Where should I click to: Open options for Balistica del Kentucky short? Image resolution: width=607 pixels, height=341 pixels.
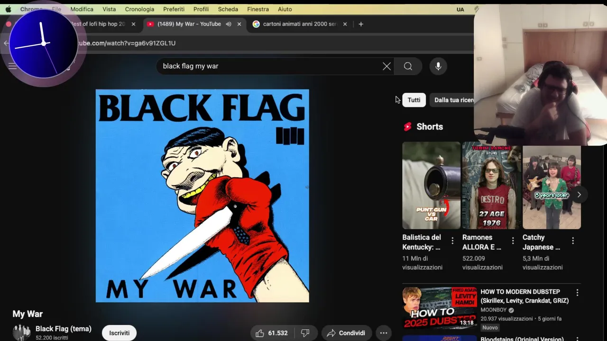click(x=452, y=241)
